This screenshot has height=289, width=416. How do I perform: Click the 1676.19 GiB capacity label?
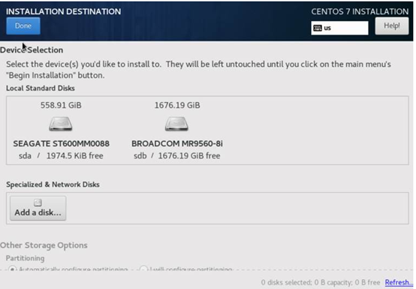[x=177, y=105]
